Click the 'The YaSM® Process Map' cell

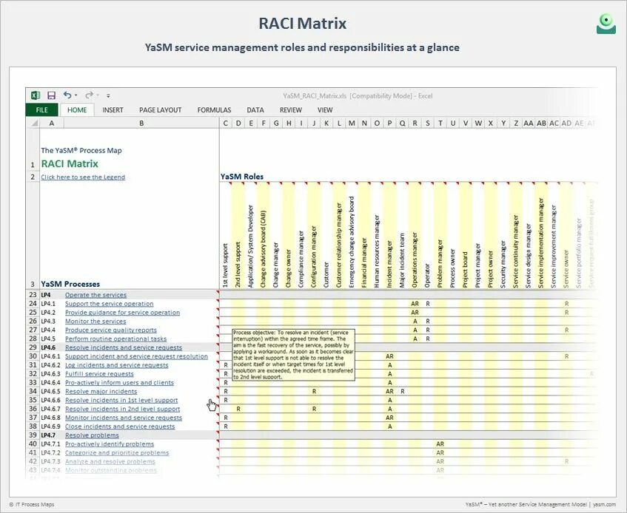coord(81,151)
